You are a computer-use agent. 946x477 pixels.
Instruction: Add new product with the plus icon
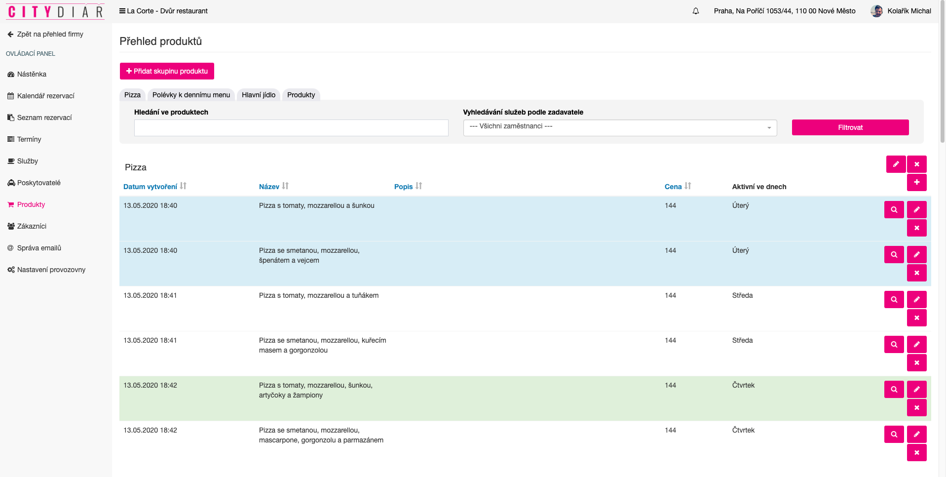tap(916, 183)
